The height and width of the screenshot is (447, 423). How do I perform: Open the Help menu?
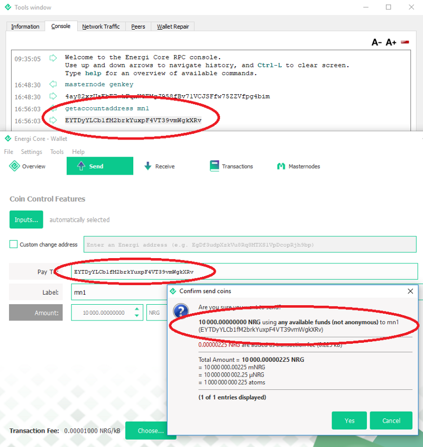click(78, 152)
